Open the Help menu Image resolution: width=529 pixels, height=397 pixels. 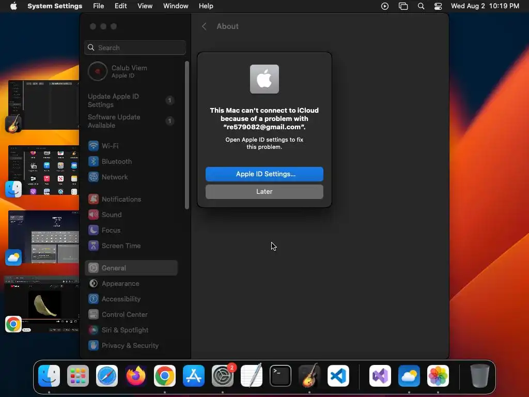206,6
